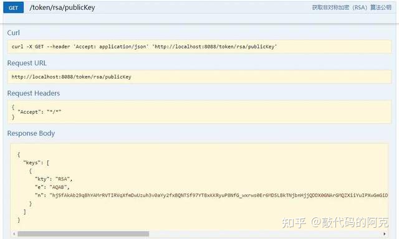
Task: Click the "Accept" header line
Action: [39, 112]
